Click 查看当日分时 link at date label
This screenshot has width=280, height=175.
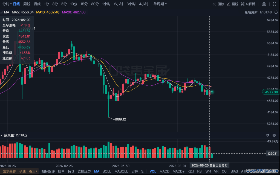[x=218, y=165]
